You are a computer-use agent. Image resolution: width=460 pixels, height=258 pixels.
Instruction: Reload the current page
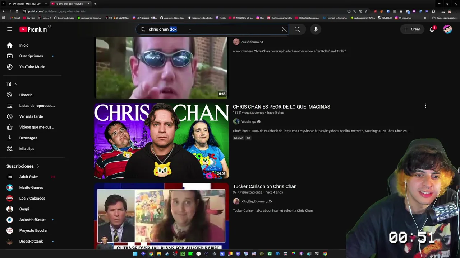pyautogui.click(x=17, y=11)
